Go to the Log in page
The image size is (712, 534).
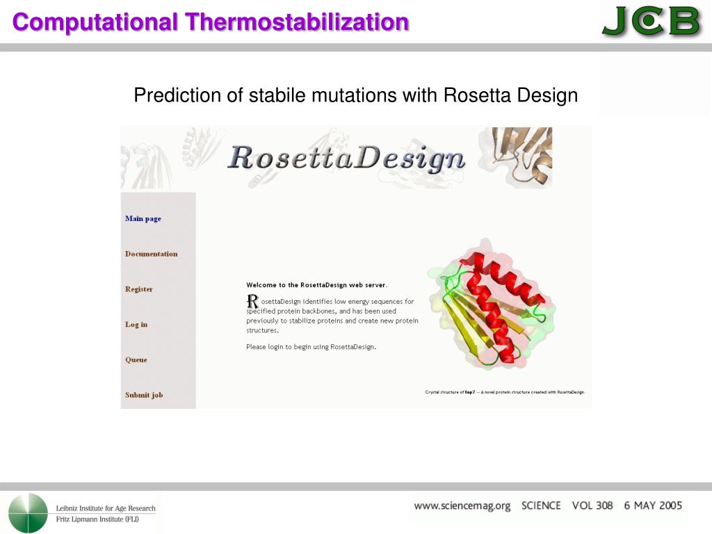[136, 324]
